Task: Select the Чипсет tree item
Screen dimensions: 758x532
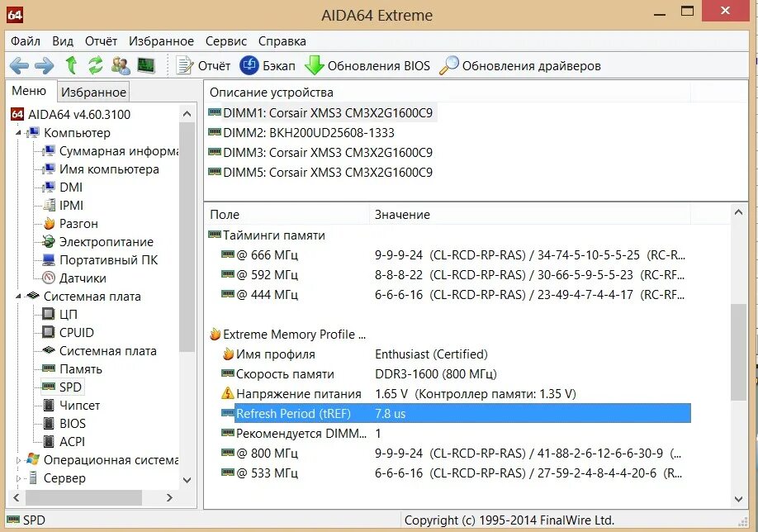Action: (71, 406)
